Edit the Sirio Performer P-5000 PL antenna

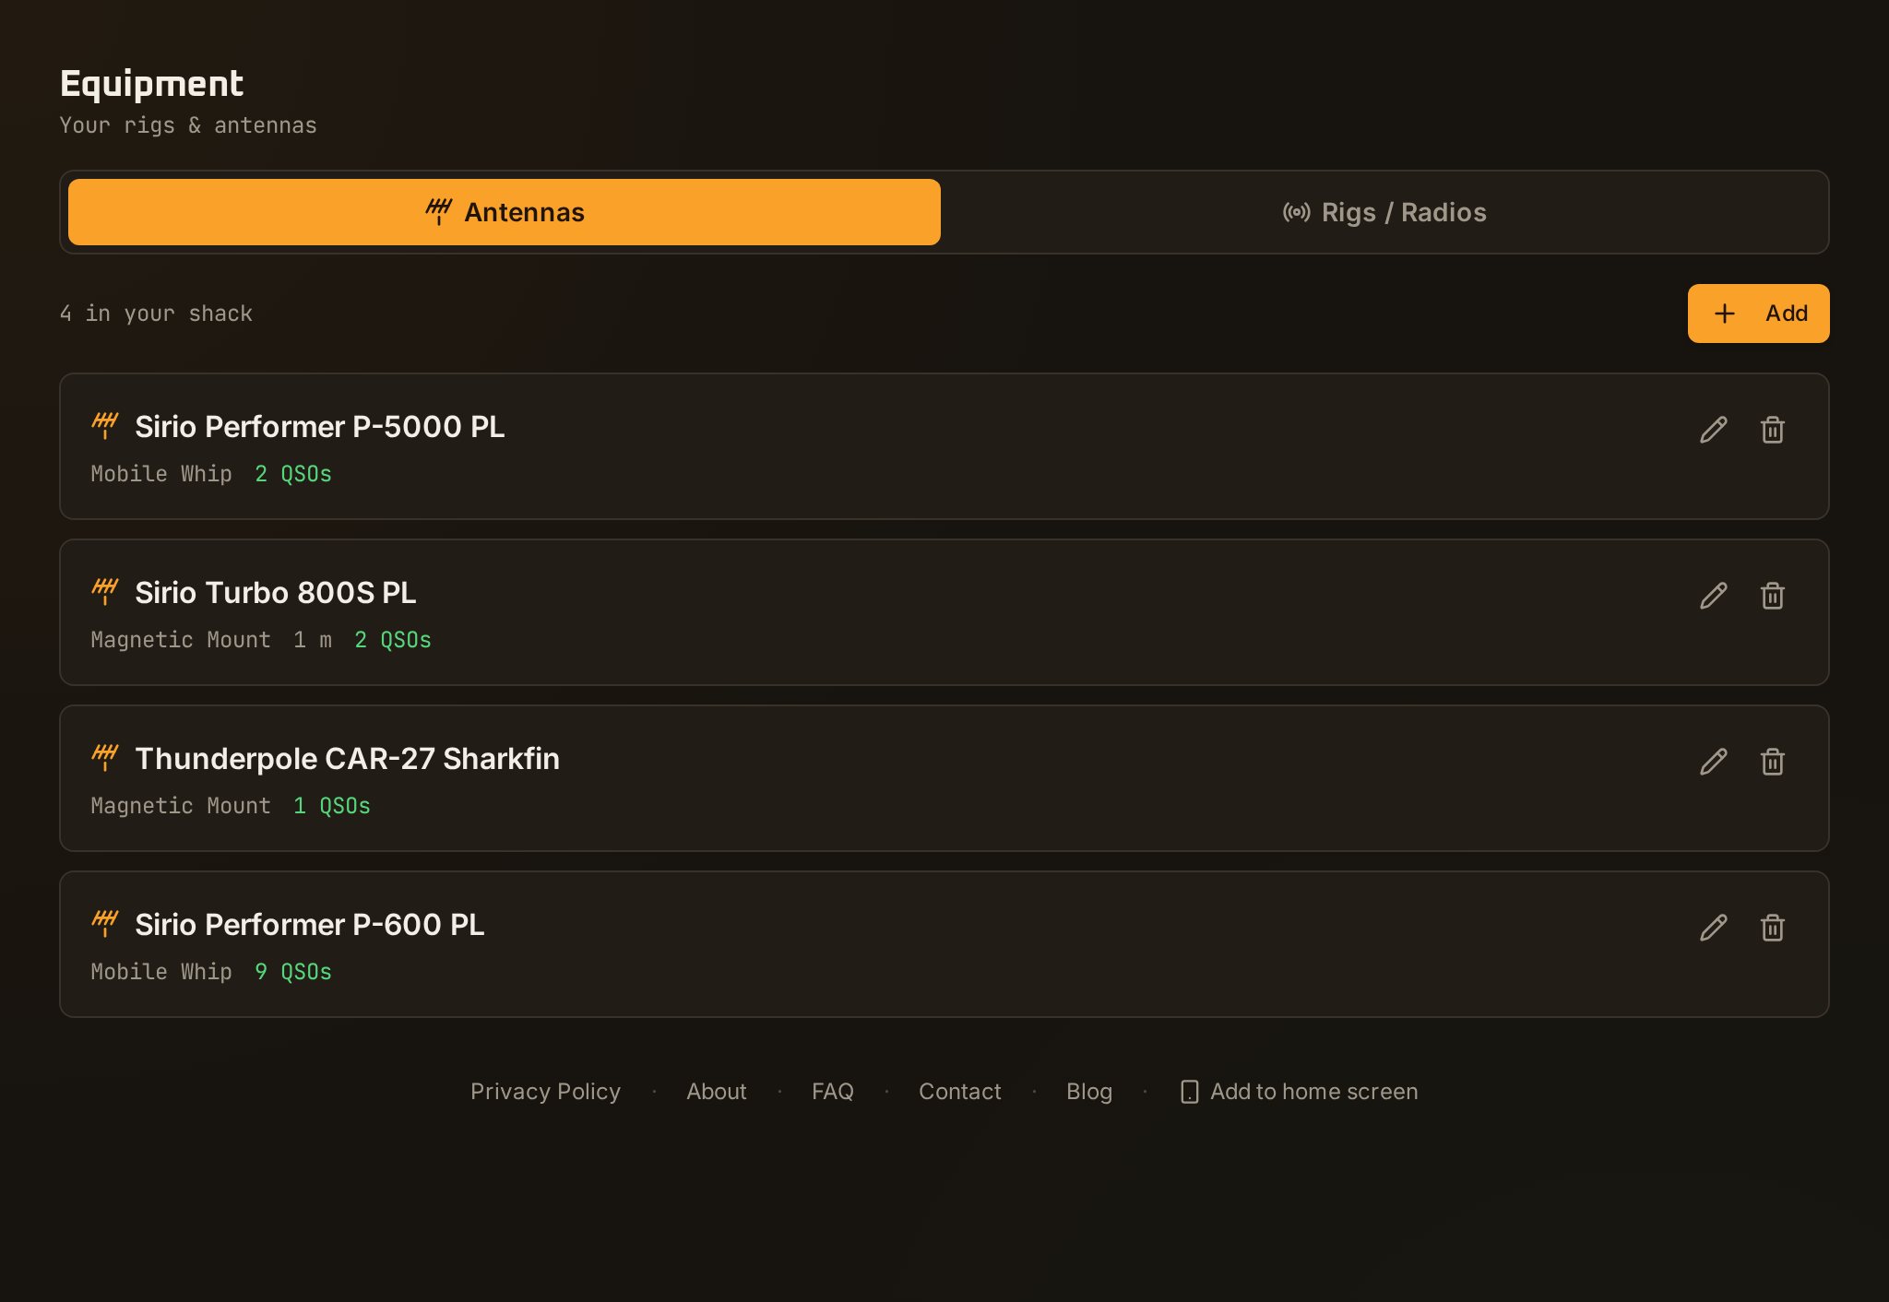[1713, 430]
